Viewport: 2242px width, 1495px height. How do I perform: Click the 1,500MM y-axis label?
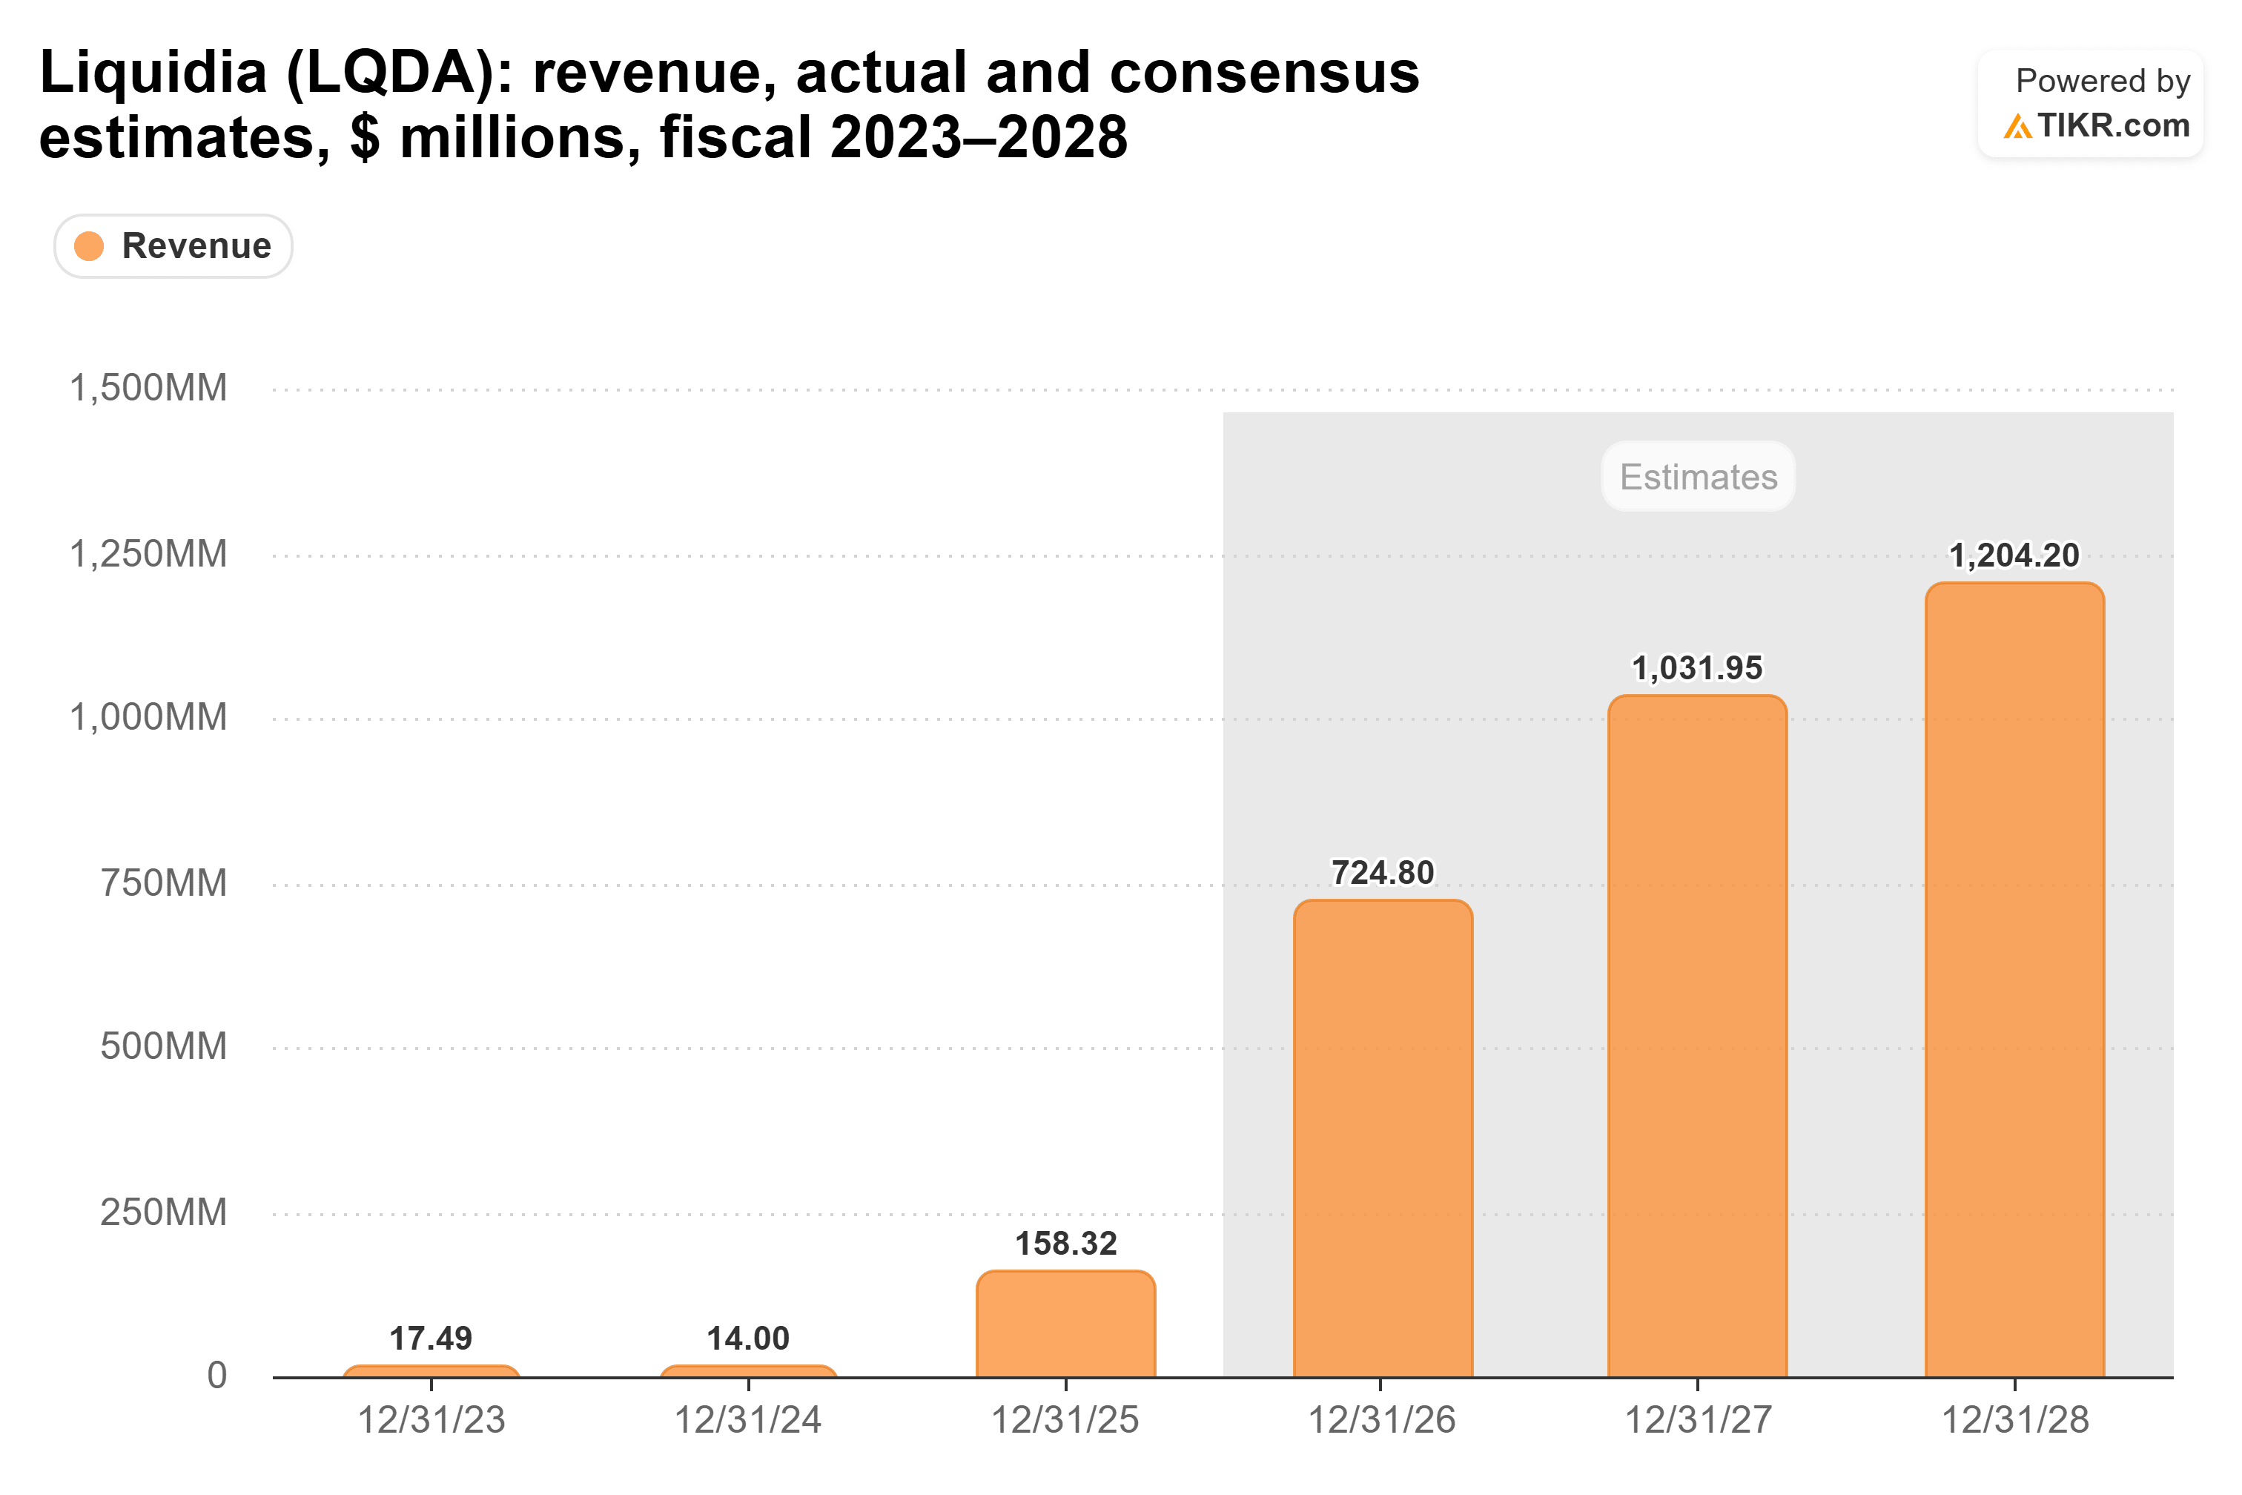pyautogui.click(x=149, y=388)
